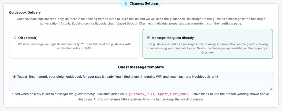Screen dimensions: 282x111
Task: Select the Off (default) radio button
Action: point(15,38)
